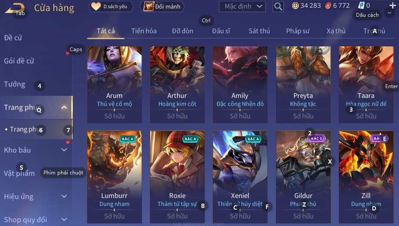Click the blue voucher ticket icon
This screenshot has height=226, width=399.
pos(362,6)
